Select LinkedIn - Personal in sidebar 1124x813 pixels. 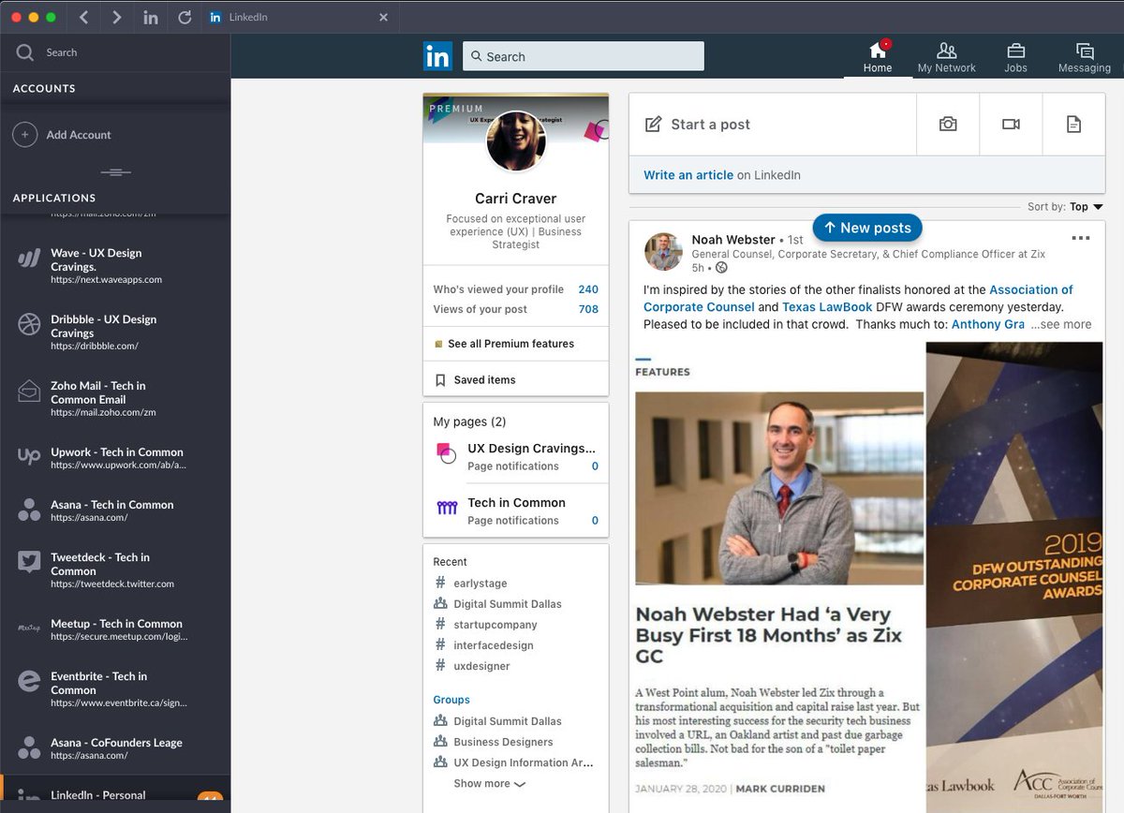coord(115,795)
